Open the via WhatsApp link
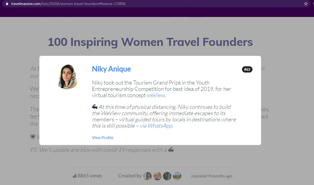The image size is (314, 185). 156,126
